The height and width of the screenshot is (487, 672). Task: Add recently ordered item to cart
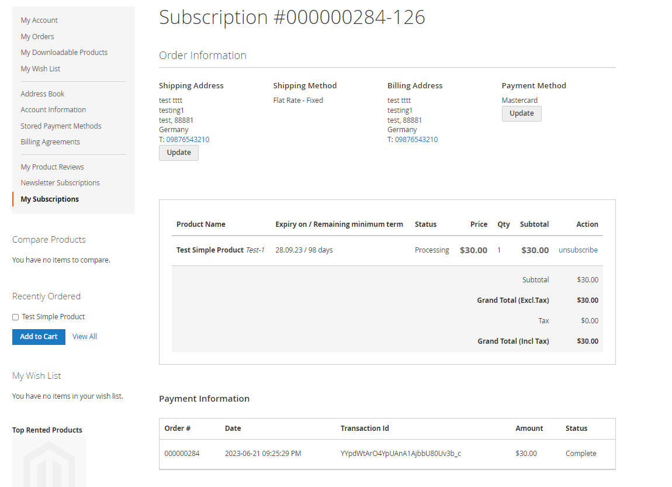39,336
